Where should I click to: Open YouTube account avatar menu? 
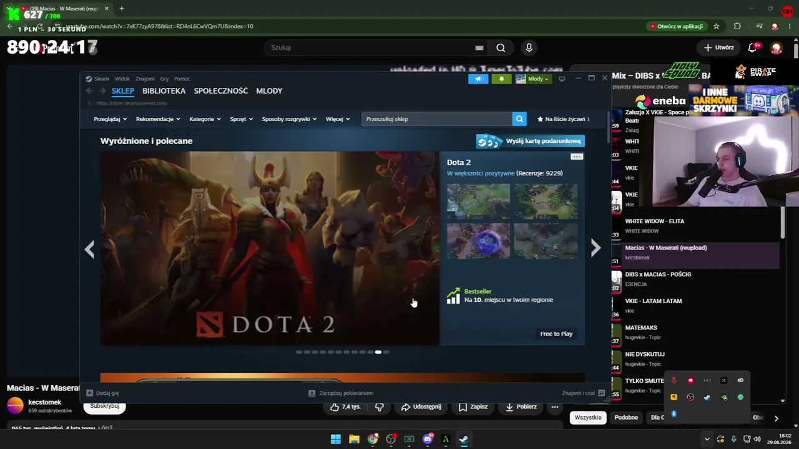[777, 48]
